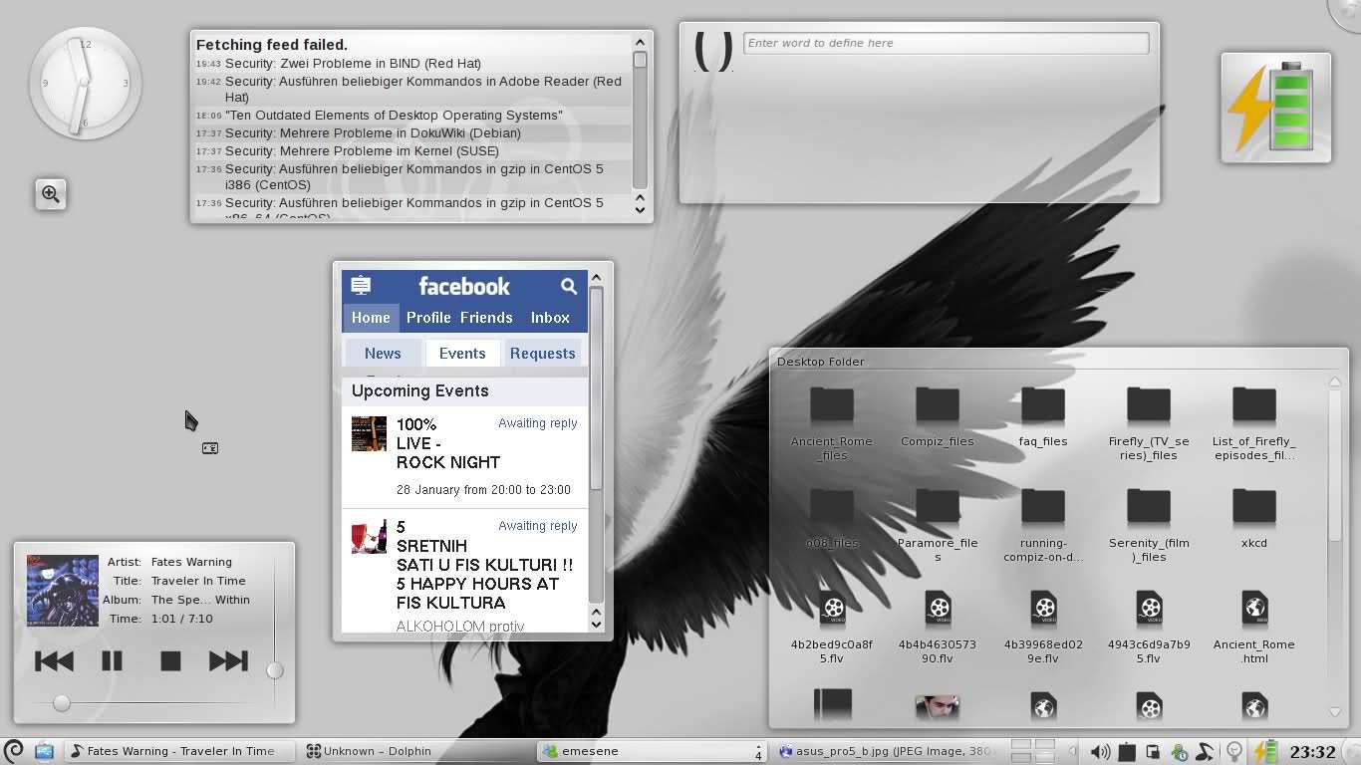The width and height of the screenshot is (1361, 765).
Task: Click the RSS feed scroll-up arrow
Action: tap(640, 43)
